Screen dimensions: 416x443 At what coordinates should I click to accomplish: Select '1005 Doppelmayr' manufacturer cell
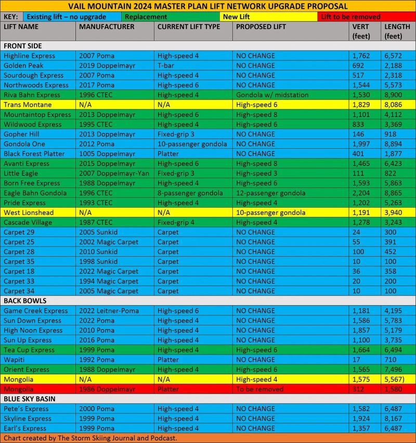[x=115, y=154]
